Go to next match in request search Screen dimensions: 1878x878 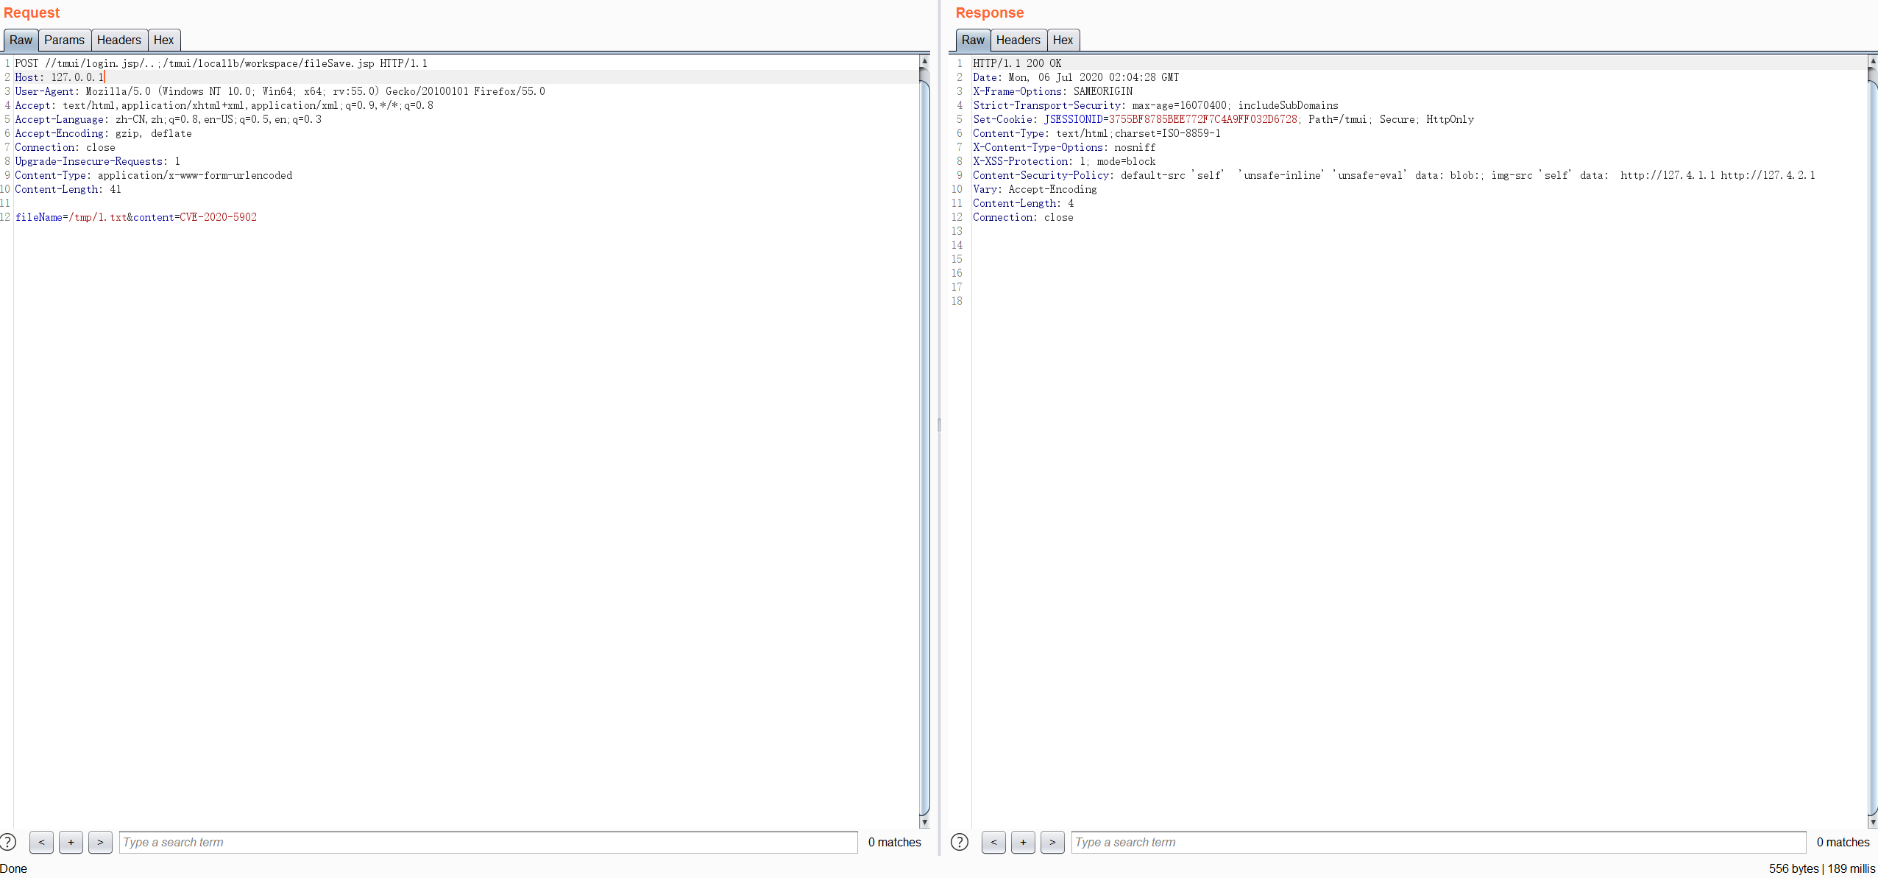[x=100, y=842]
